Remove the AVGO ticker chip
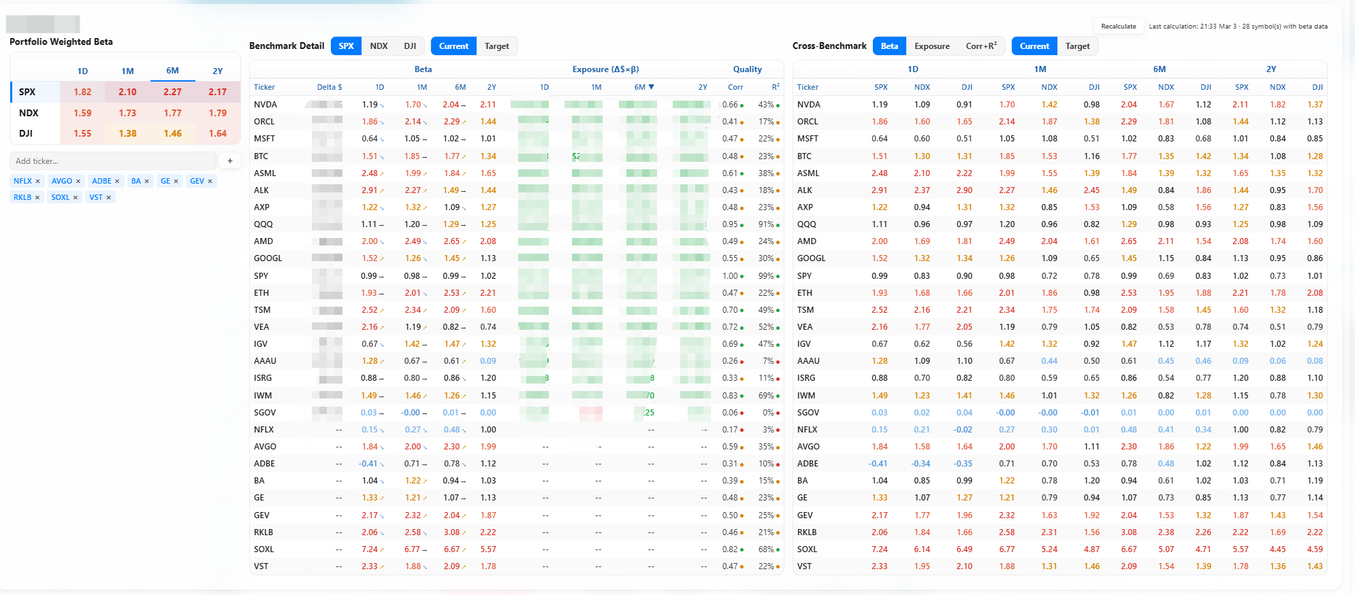The image size is (1355, 595). [x=78, y=181]
